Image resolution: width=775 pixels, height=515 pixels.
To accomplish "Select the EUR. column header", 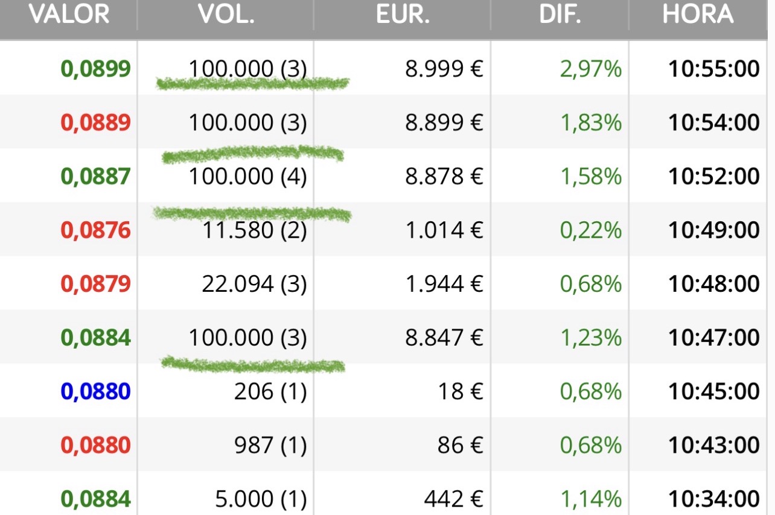I will pyautogui.click(x=403, y=14).
